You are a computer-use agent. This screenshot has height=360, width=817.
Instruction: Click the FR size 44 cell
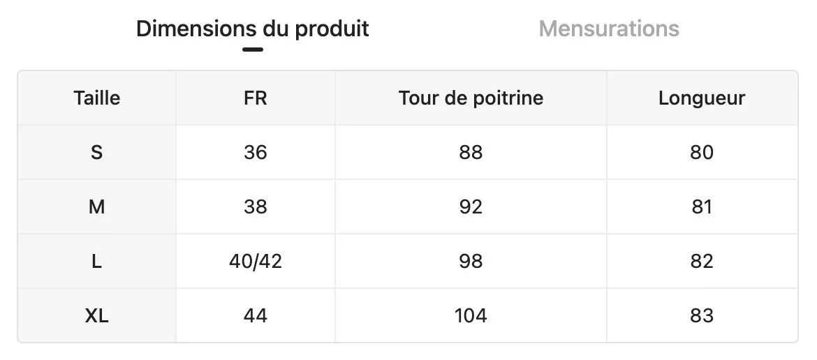tap(256, 315)
